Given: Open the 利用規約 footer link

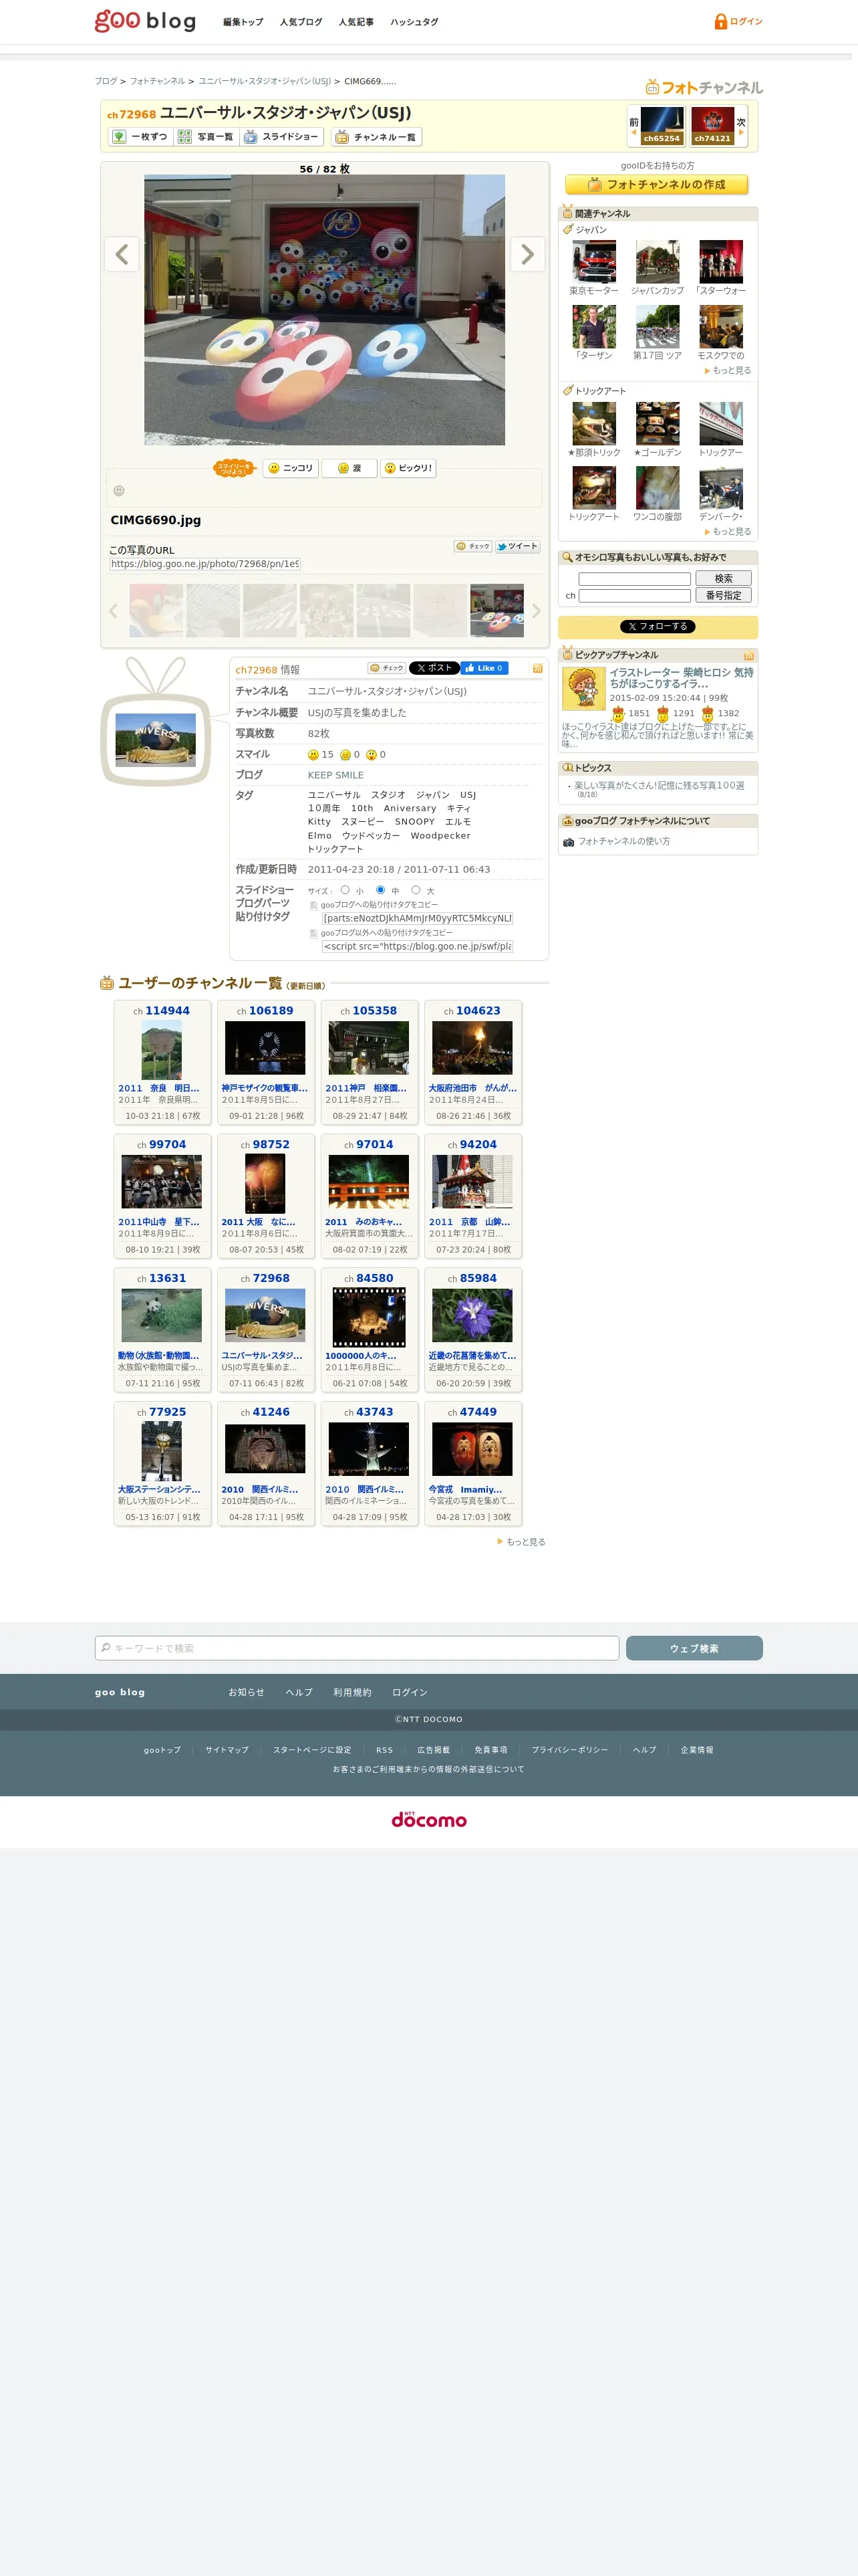Looking at the screenshot, I should tap(351, 1692).
